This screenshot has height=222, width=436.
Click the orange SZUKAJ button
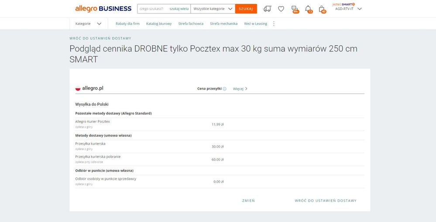coord(246,9)
